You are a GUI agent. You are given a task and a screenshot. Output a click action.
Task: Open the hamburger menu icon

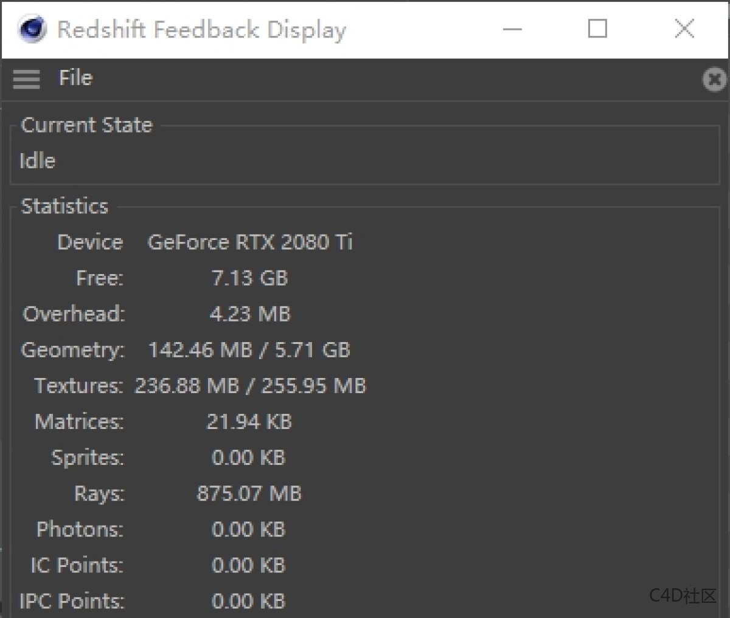click(x=26, y=79)
